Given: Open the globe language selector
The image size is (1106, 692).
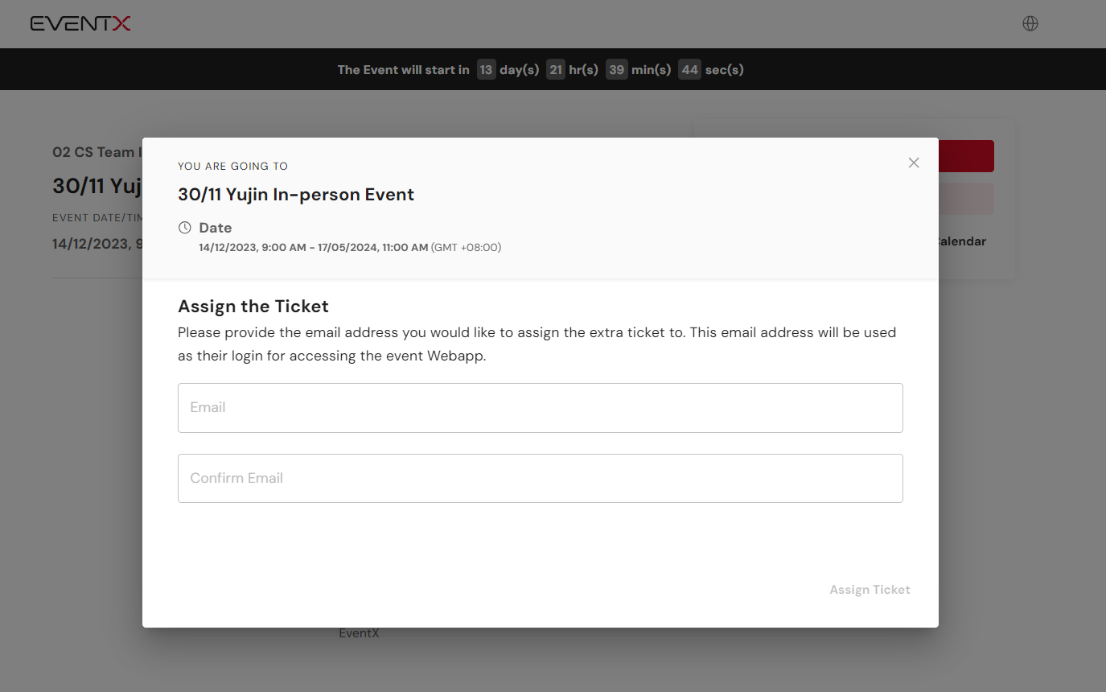Looking at the screenshot, I should click(1030, 23).
